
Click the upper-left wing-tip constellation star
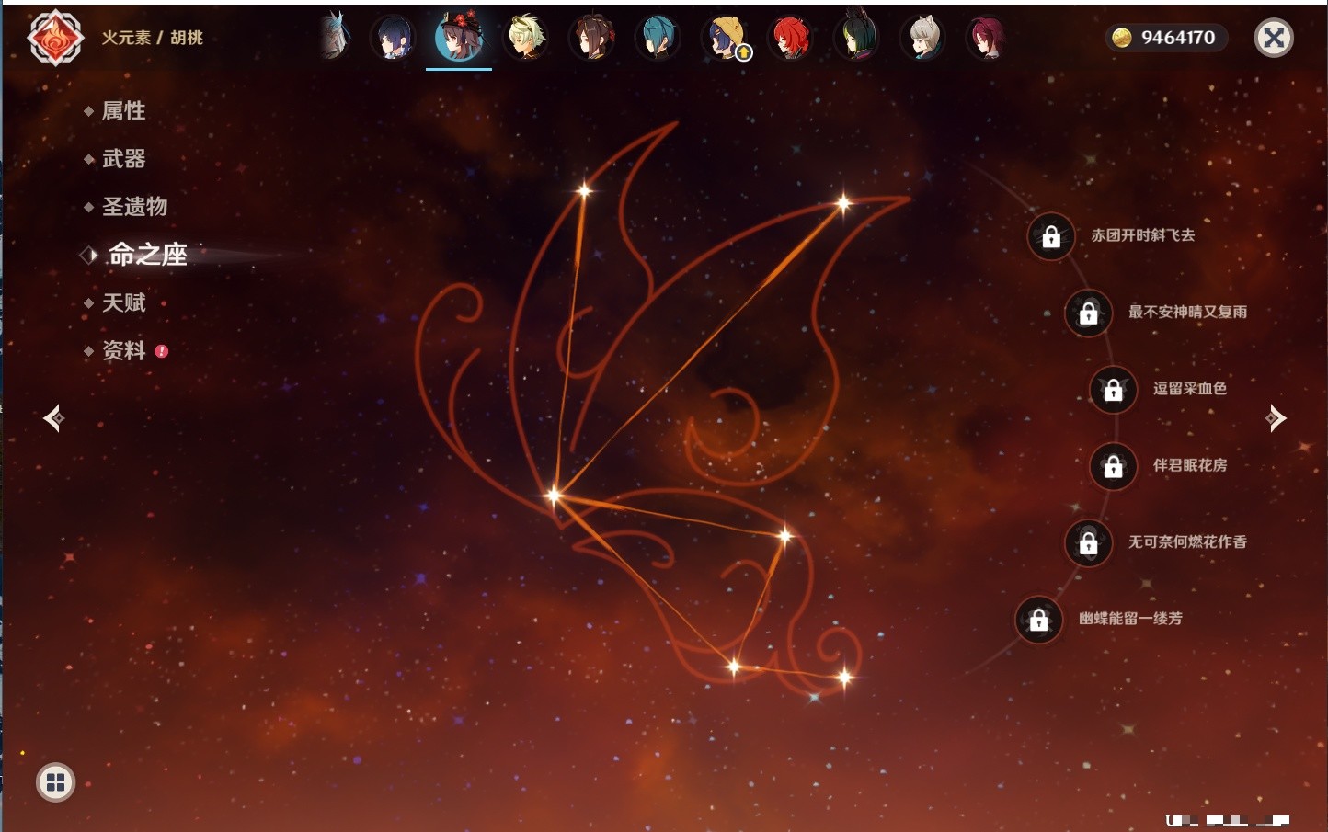click(x=583, y=191)
